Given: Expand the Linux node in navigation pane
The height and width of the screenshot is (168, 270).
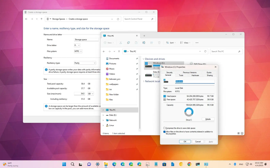Looking at the screenshot, I should tap(103, 125).
